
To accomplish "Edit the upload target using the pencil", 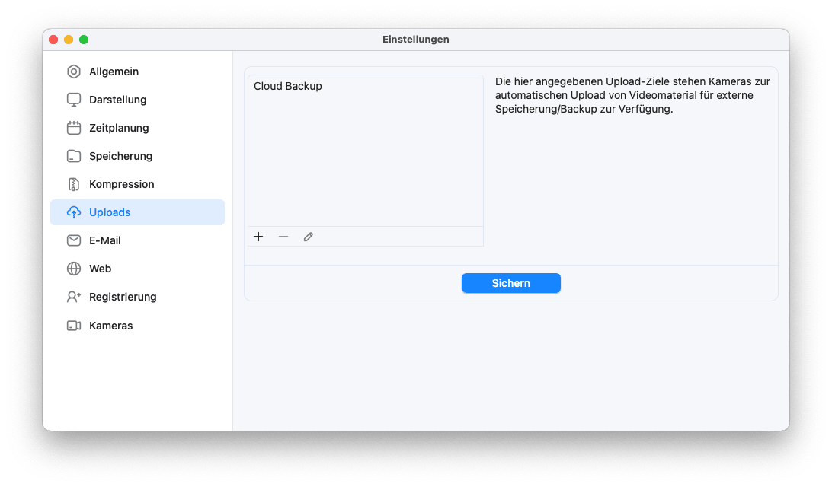I will click(x=308, y=237).
